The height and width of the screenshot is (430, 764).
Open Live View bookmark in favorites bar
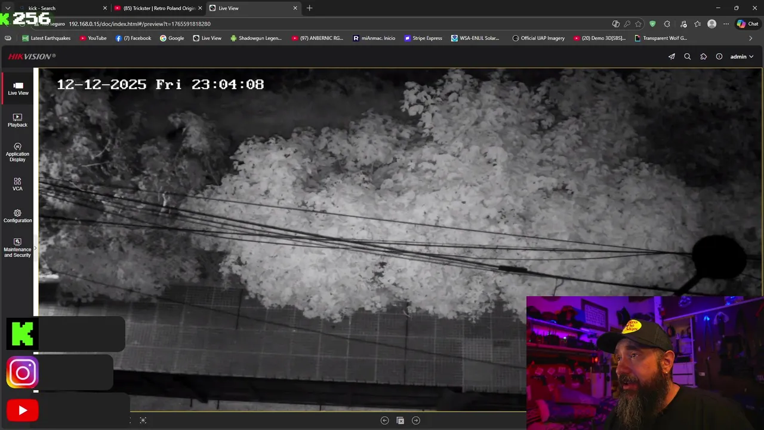tap(207, 38)
